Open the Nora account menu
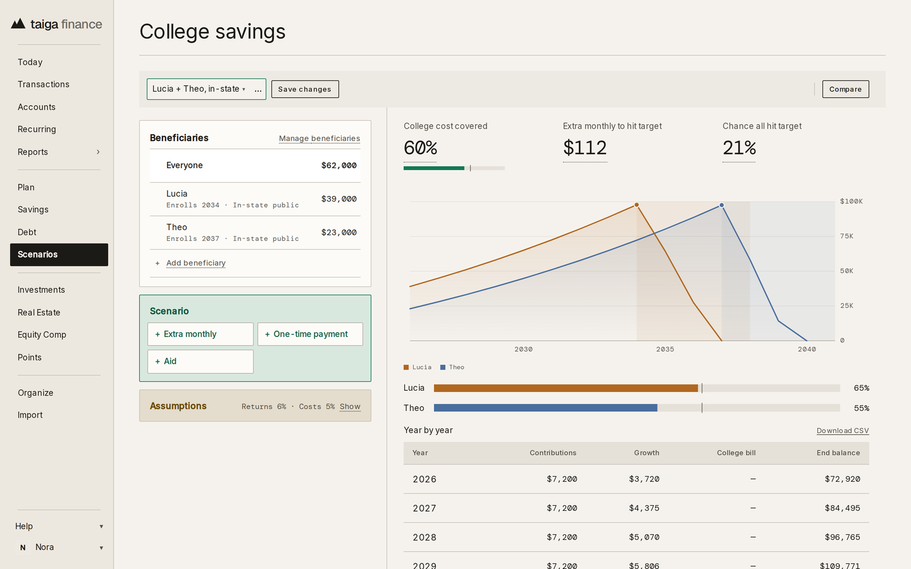This screenshot has width=911, height=569. (59, 548)
